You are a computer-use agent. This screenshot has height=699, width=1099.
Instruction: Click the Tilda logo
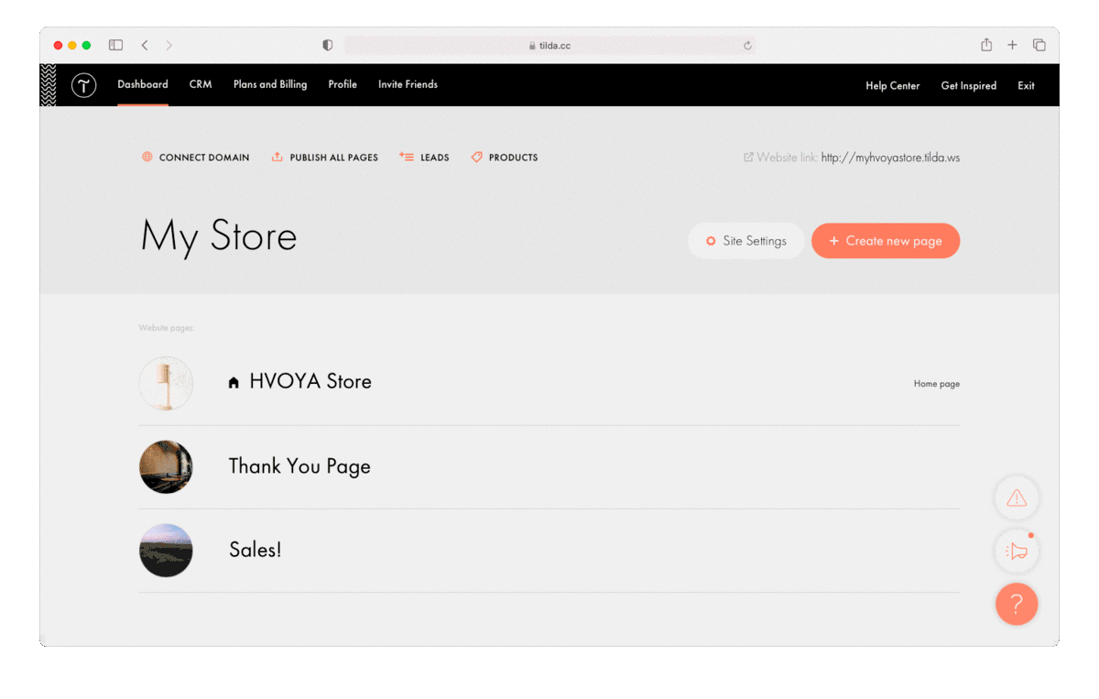83,84
